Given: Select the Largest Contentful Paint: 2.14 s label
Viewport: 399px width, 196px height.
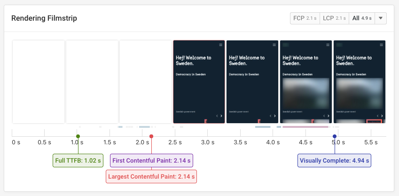Looking at the screenshot, I should coord(151,177).
